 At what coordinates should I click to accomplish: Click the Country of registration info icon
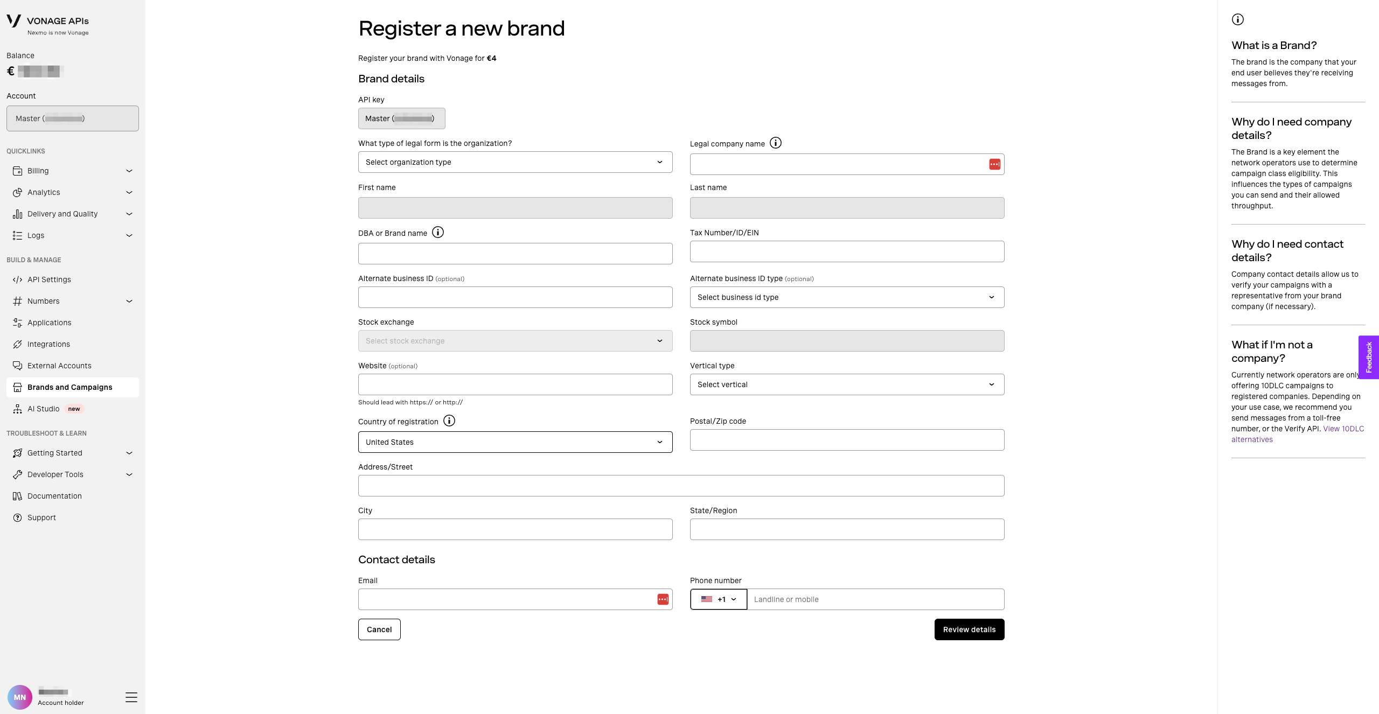pyautogui.click(x=449, y=421)
